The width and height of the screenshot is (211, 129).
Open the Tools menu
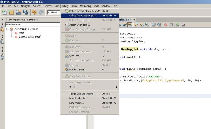click(x=96, y=6)
